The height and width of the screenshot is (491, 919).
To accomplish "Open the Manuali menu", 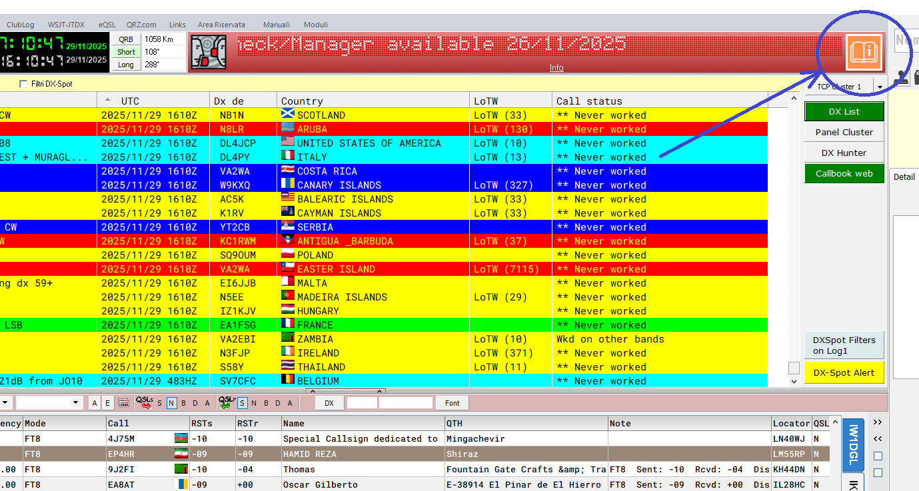I will point(277,25).
